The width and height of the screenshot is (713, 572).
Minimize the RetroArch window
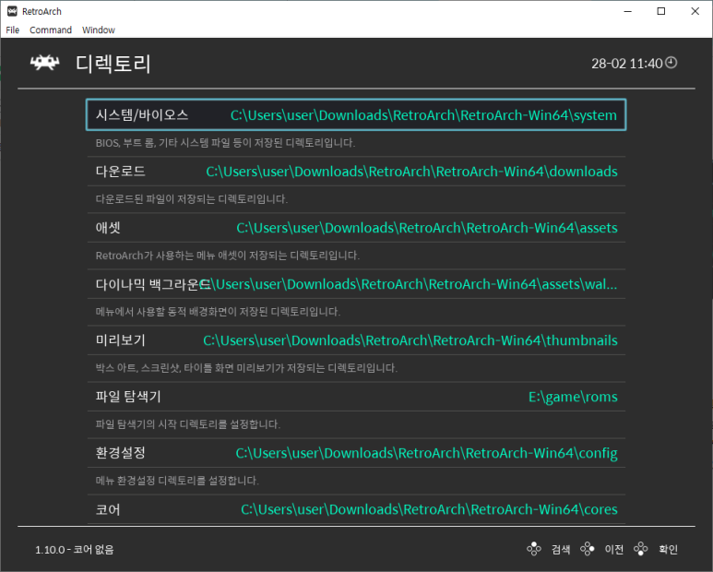click(628, 11)
